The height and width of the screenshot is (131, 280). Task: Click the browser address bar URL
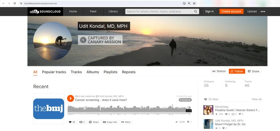coord(41,3)
